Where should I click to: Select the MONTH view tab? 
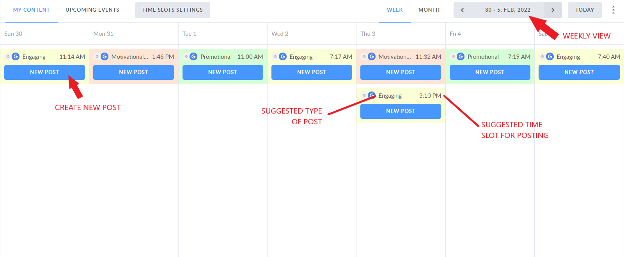click(429, 10)
